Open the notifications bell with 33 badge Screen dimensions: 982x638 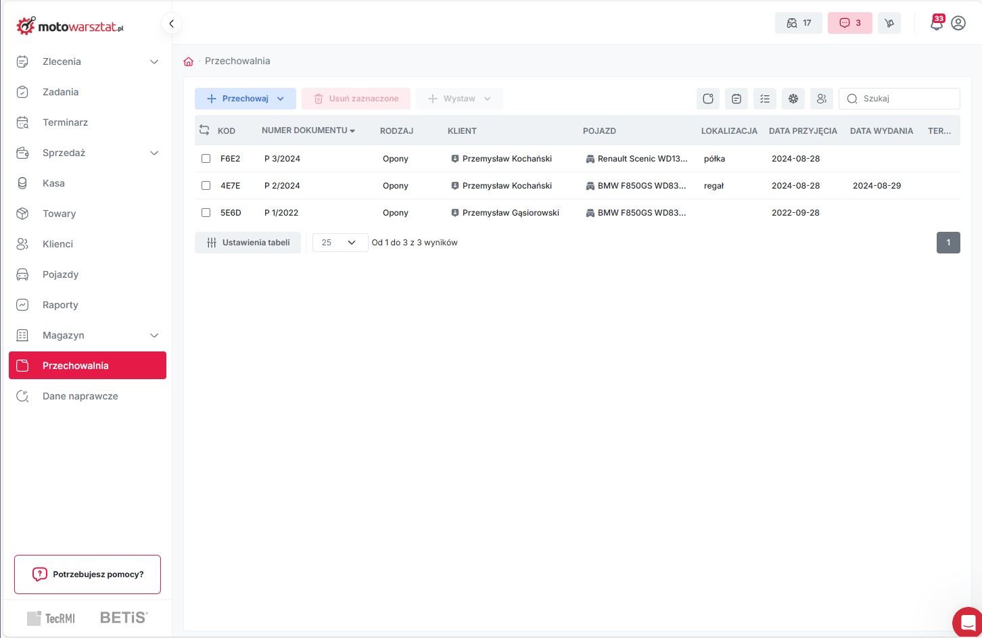point(937,23)
